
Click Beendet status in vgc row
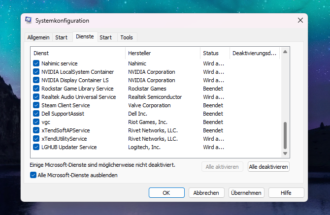[213, 122]
